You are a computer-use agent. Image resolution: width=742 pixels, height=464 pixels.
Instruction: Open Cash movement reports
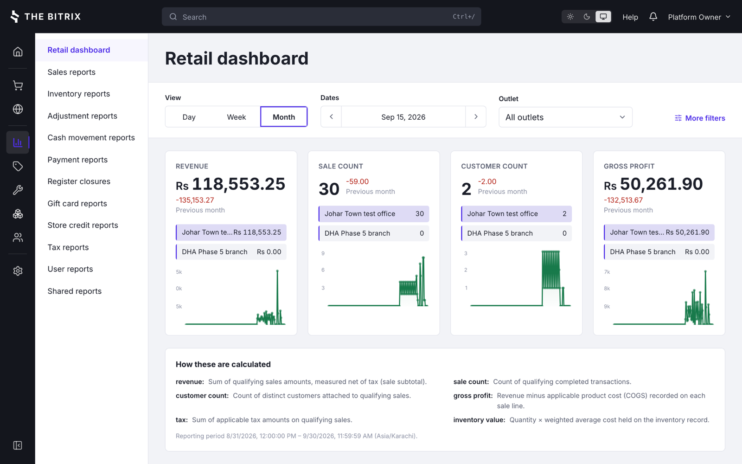pyautogui.click(x=92, y=138)
